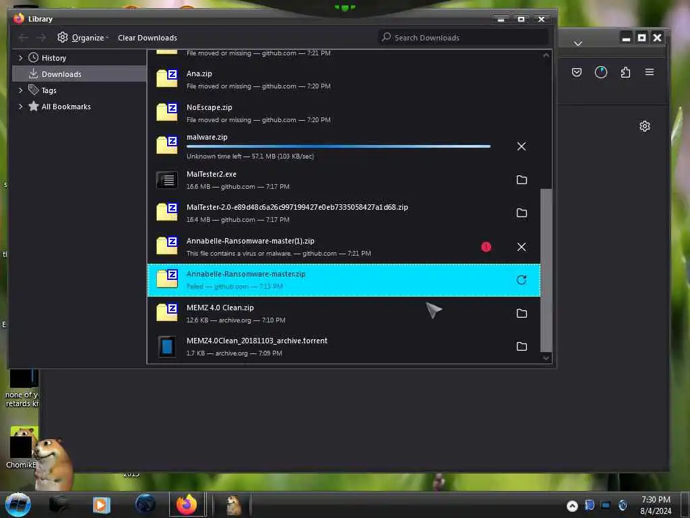The width and height of the screenshot is (690, 518).
Task: Show hidden tray icons arrow
Action: [572, 506]
